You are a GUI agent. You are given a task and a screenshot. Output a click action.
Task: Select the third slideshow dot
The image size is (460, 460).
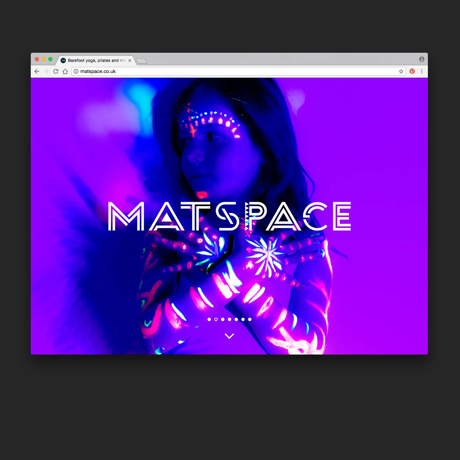point(223,319)
